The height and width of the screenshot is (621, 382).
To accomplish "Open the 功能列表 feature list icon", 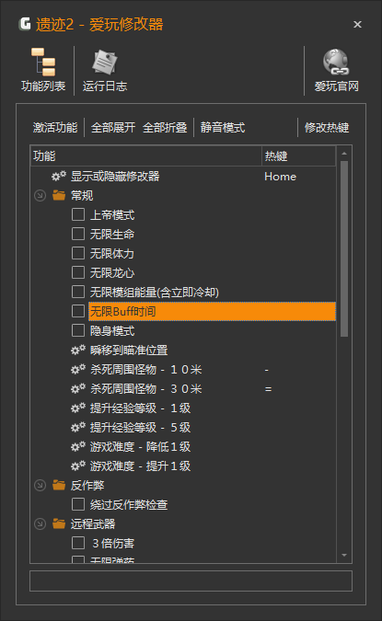I will tap(43, 63).
